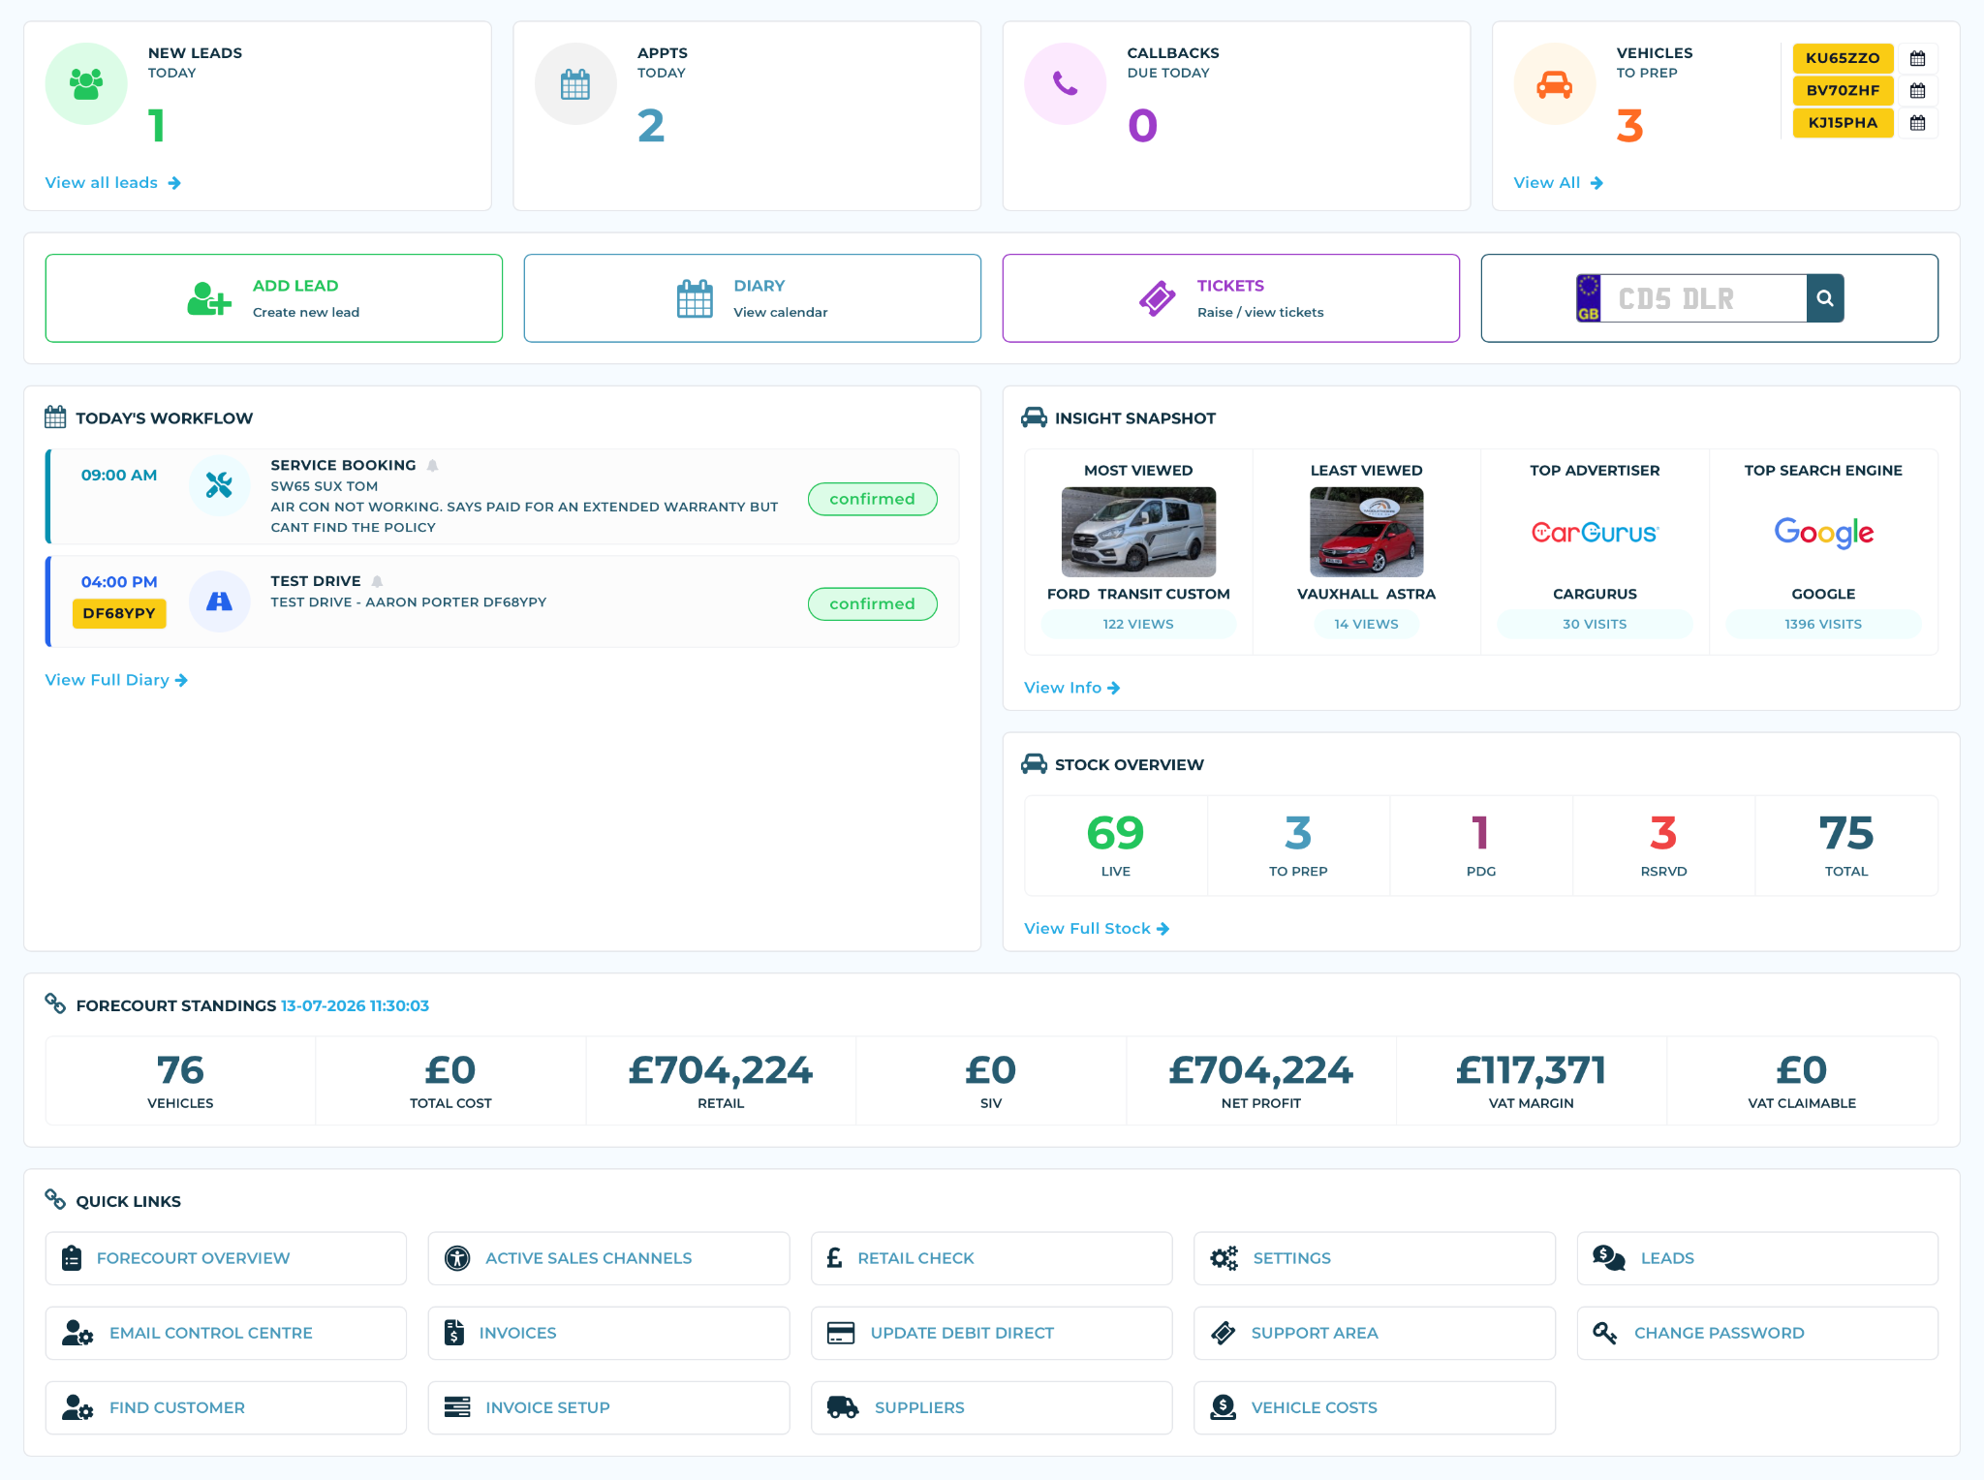Click the CarGurus advertiser logo

pos(1595,533)
